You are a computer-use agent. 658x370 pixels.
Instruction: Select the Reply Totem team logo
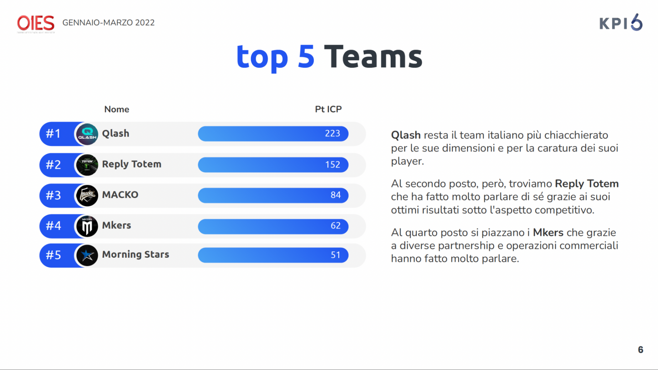87,165
